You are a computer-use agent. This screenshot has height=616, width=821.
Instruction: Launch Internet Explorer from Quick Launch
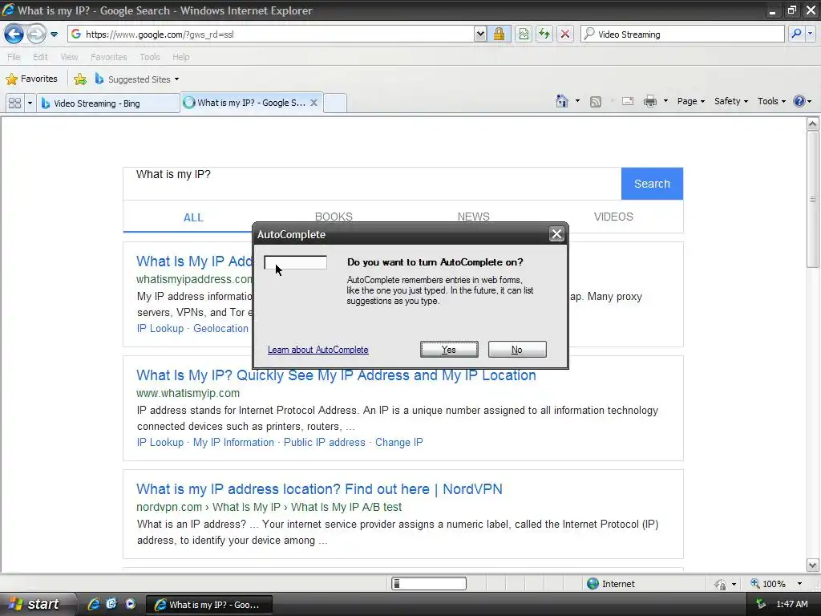(94, 604)
